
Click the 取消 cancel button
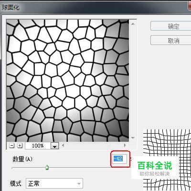171,41
